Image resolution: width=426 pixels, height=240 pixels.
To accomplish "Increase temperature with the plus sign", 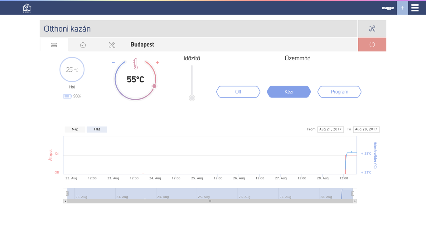I will pos(157,63).
